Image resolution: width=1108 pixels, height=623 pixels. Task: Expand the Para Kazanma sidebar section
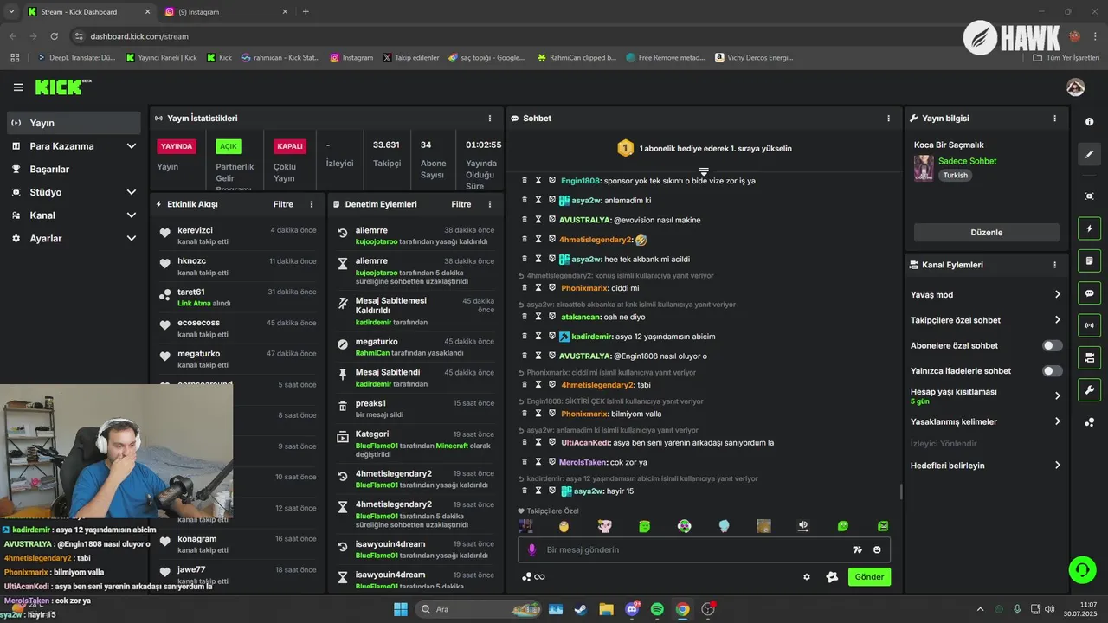[74, 146]
